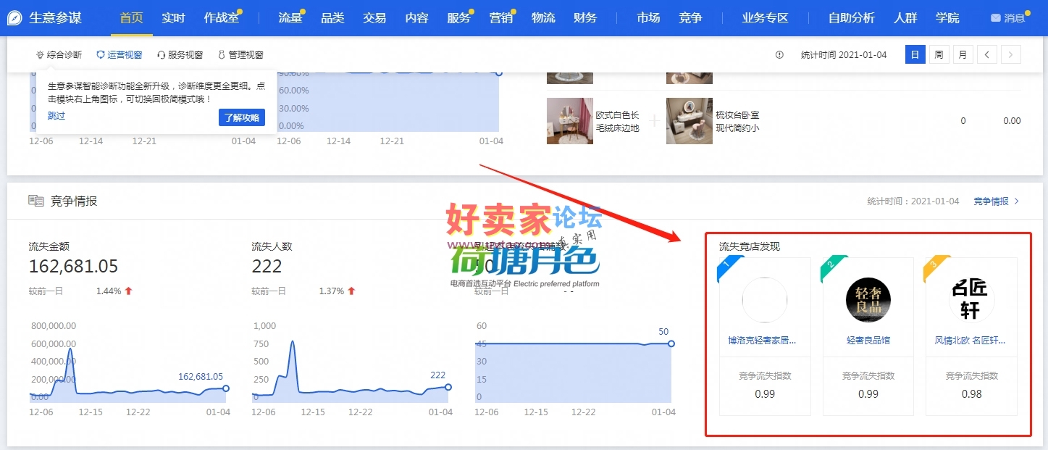Screen dimensions: 1048x450
Task: Switch to the 作战室 navigation tab
Action: (x=221, y=18)
